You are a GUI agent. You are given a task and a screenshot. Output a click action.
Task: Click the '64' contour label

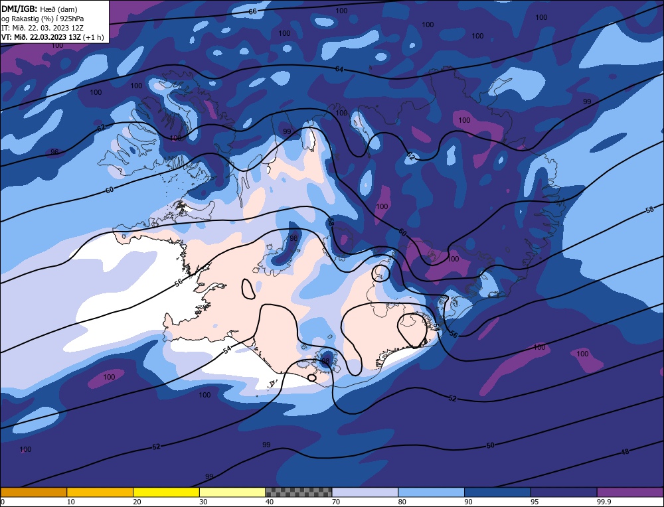pos(339,69)
